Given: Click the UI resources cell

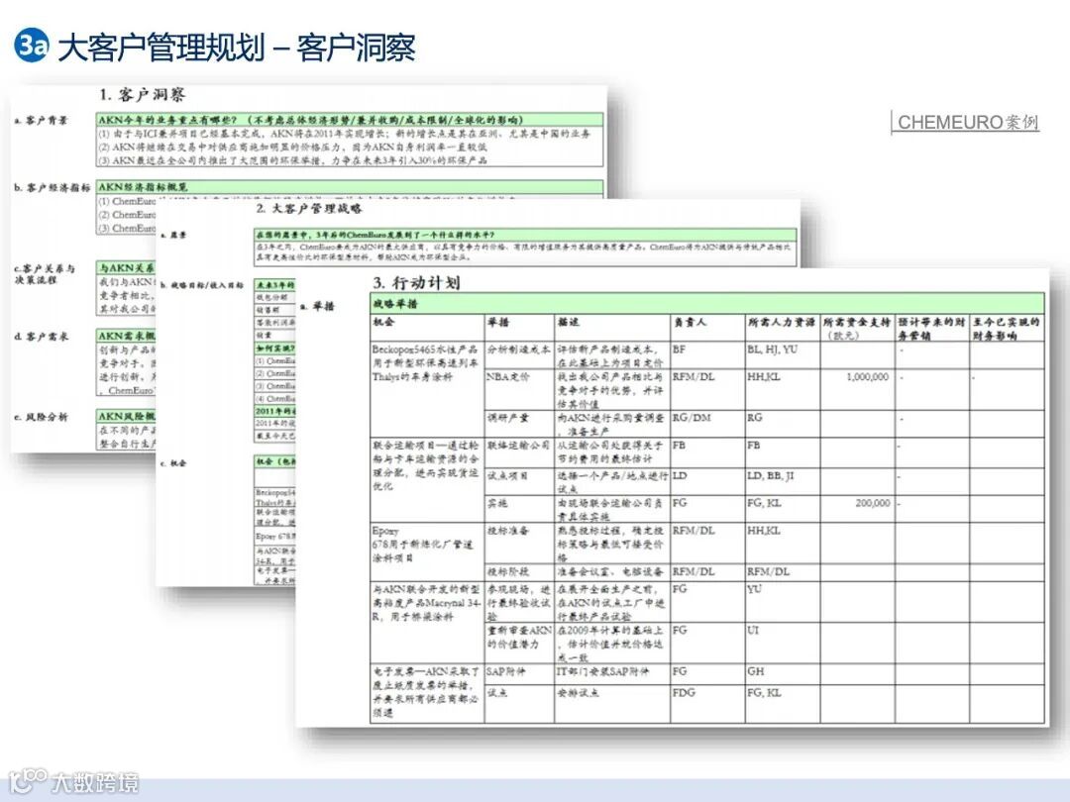Looking at the screenshot, I should click(783, 643).
